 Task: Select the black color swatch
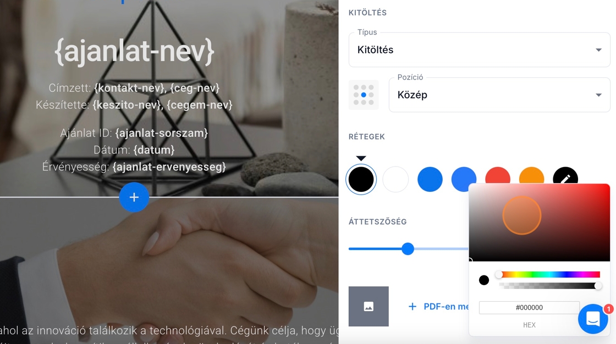pyautogui.click(x=361, y=180)
